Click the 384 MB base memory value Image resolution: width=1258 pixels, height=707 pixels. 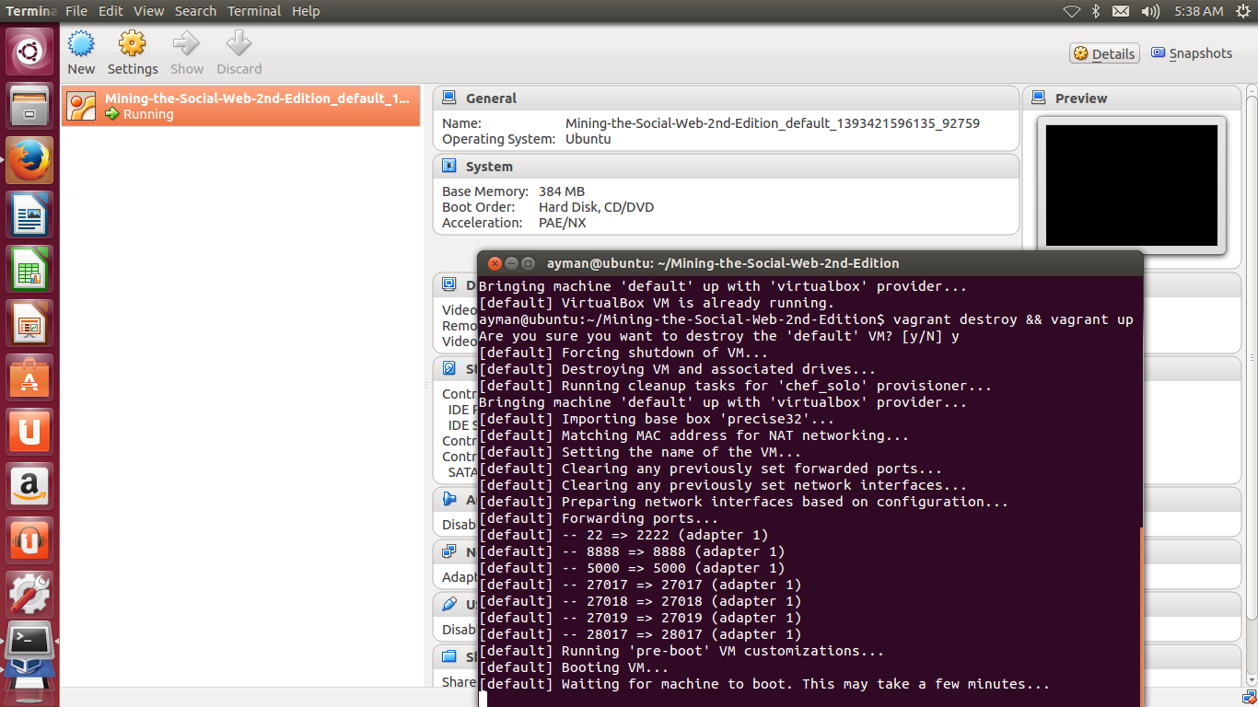561,191
